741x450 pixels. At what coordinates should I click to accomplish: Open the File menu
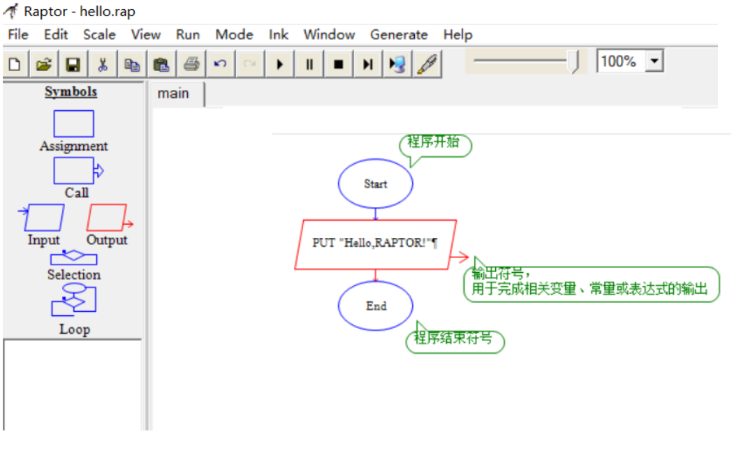point(18,34)
